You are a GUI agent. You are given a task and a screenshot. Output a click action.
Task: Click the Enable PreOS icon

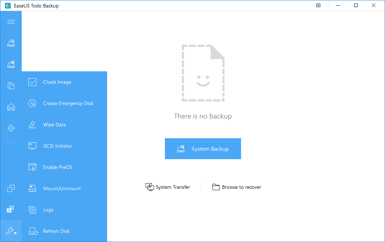click(x=32, y=167)
